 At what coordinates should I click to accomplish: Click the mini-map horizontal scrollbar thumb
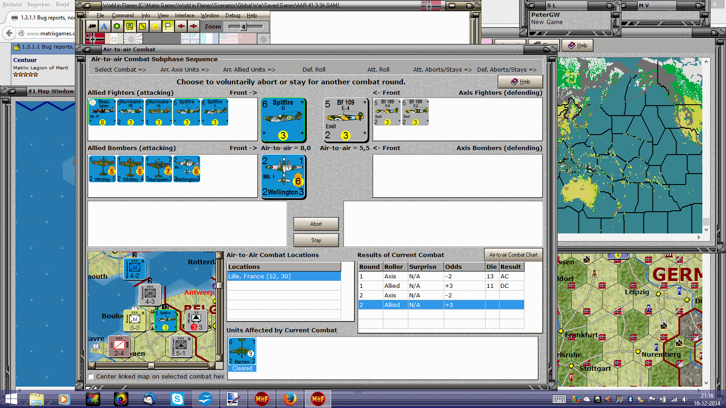click(x=151, y=365)
